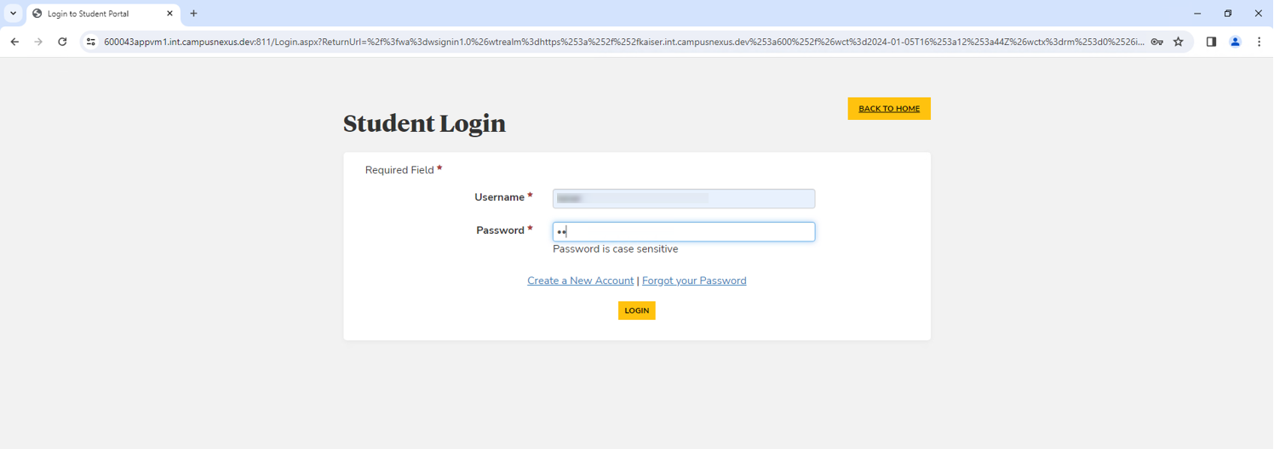Viewport: 1274px width, 449px height.
Task: Click the address bar URL
Action: click(x=622, y=42)
